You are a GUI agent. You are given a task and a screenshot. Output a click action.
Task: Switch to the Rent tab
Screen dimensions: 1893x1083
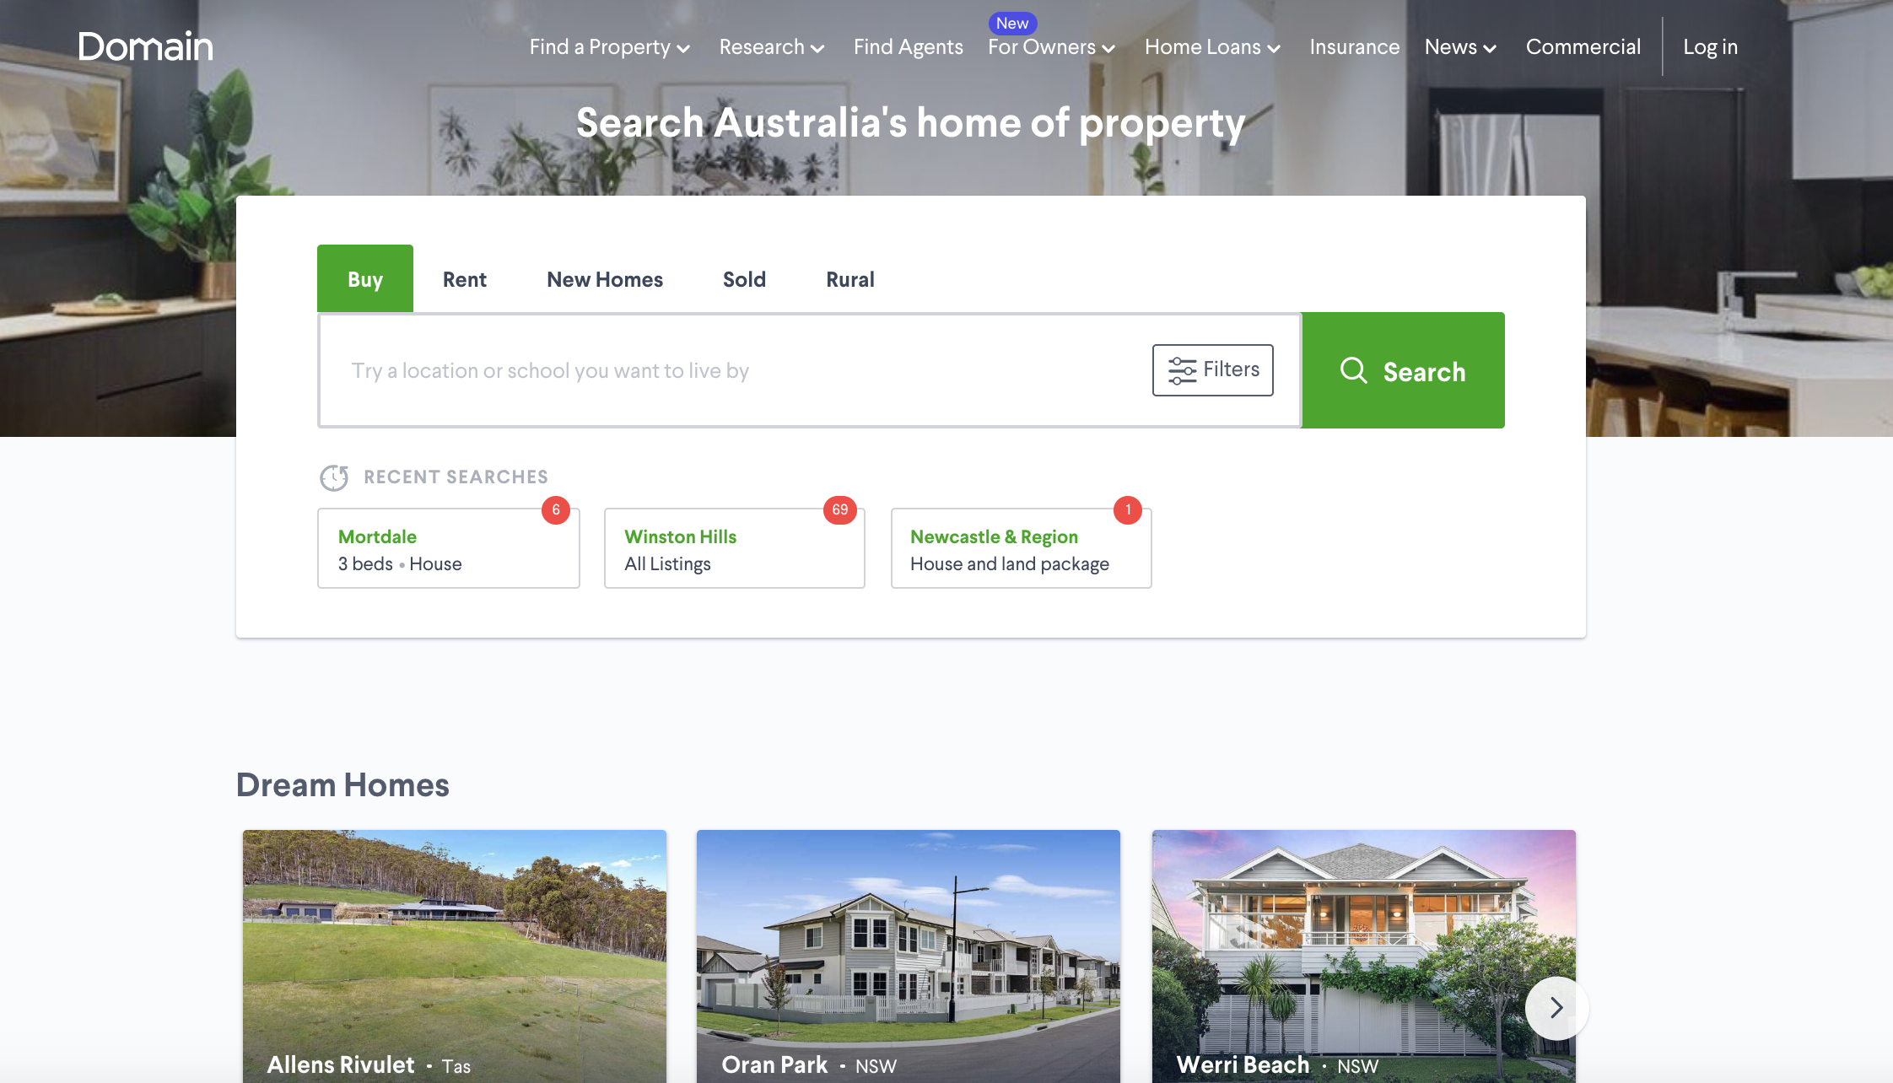click(465, 279)
